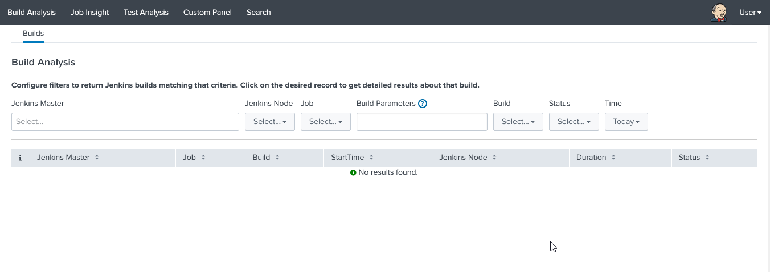770x272 pixels.
Task: Expand the Job filter dropdown
Action: pyautogui.click(x=326, y=122)
